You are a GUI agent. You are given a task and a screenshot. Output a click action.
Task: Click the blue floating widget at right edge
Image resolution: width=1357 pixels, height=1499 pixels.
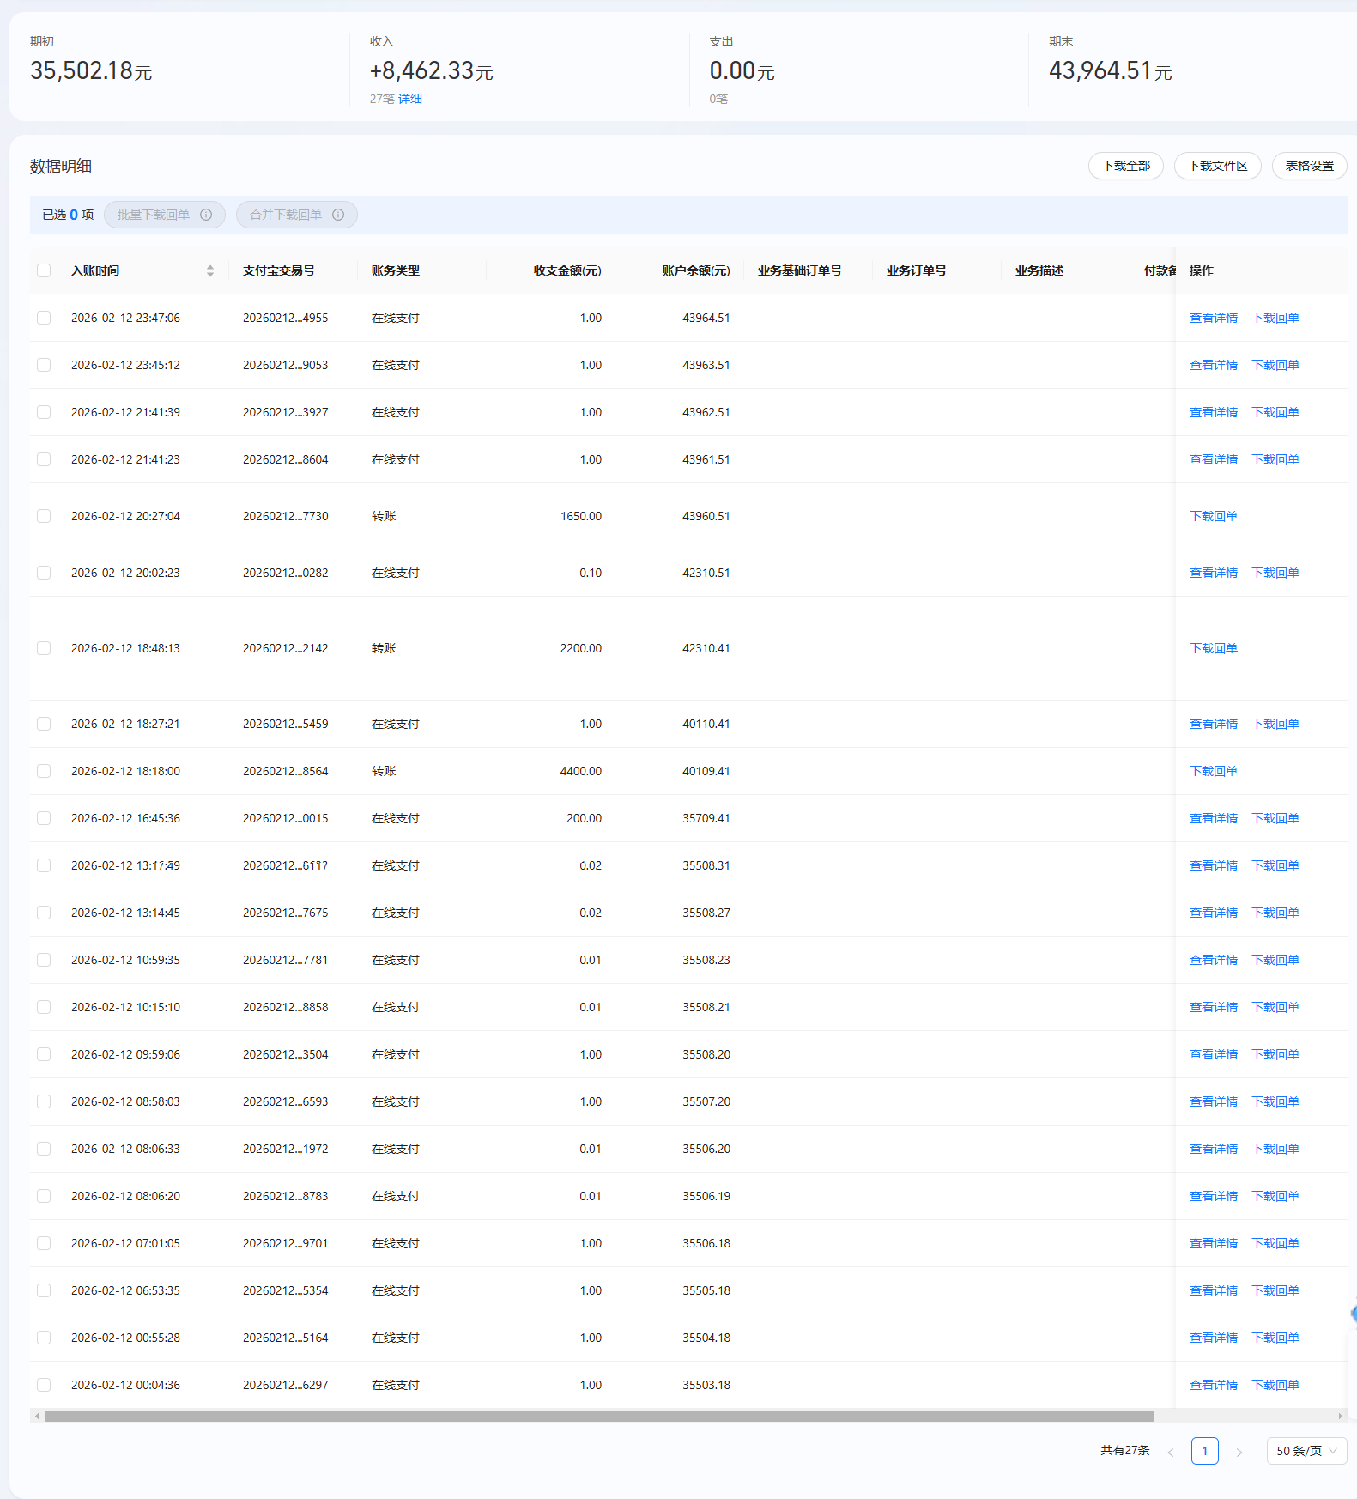pos(1353,1314)
